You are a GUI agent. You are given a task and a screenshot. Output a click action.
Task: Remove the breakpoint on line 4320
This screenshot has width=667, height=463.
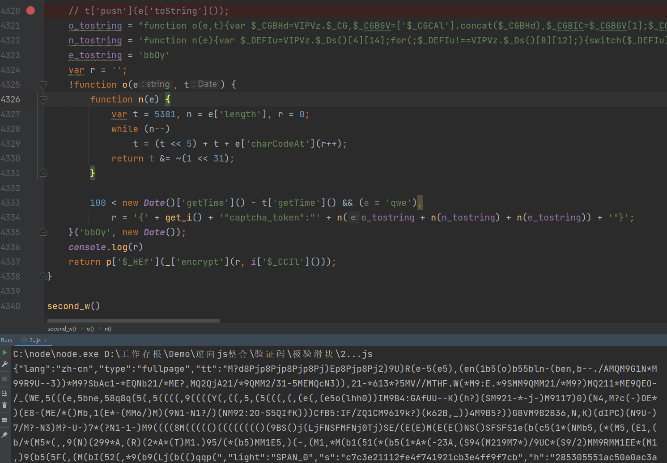point(30,10)
